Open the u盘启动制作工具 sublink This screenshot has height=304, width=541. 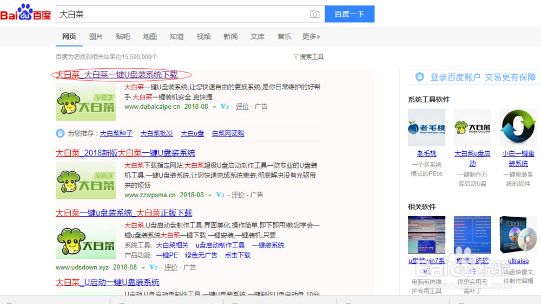point(220,245)
